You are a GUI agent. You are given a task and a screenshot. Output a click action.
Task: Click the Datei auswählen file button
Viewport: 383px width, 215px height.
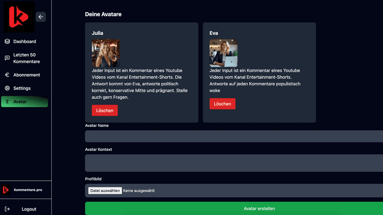coord(105,191)
